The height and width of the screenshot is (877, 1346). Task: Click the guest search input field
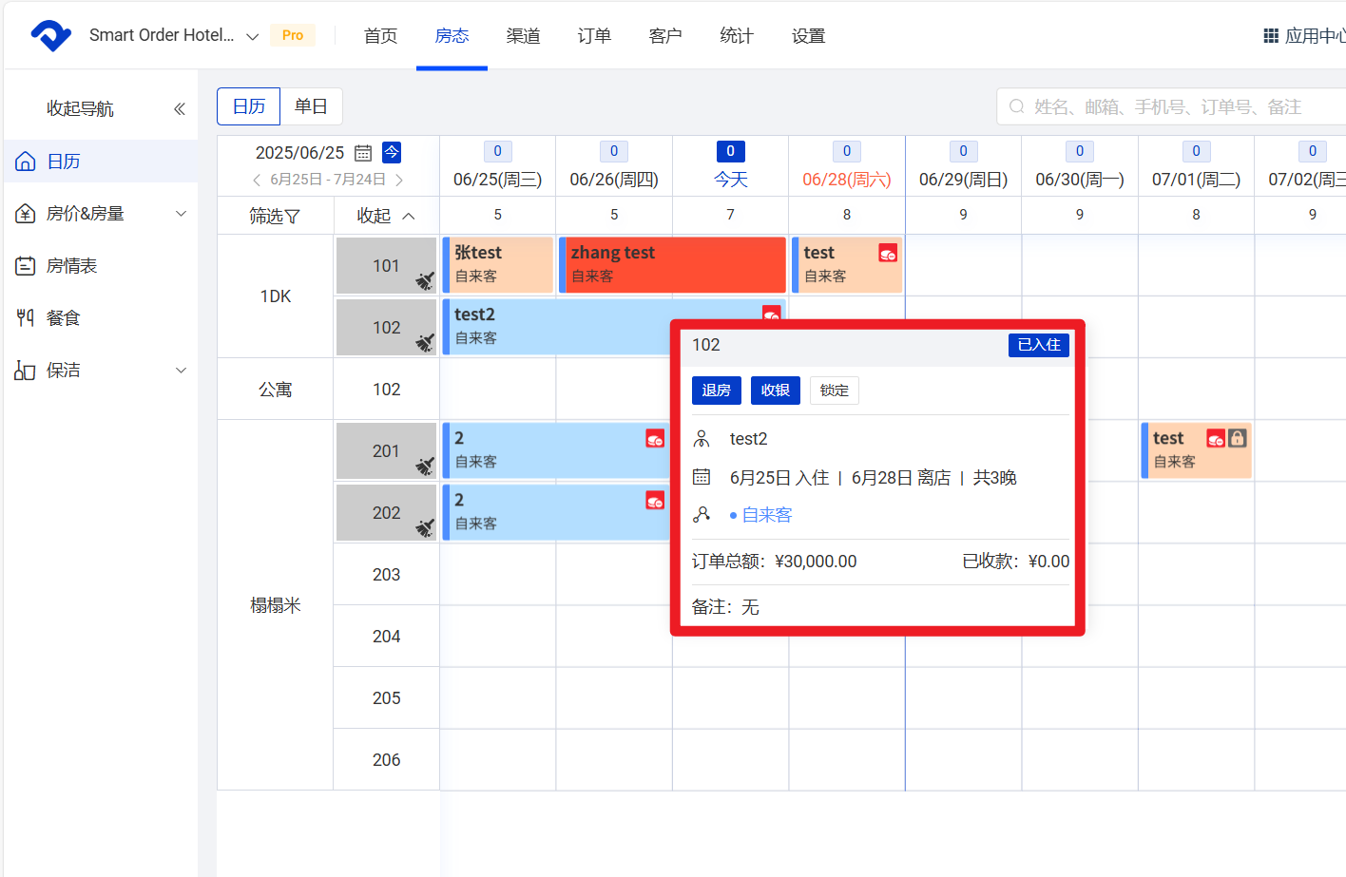click(1179, 107)
